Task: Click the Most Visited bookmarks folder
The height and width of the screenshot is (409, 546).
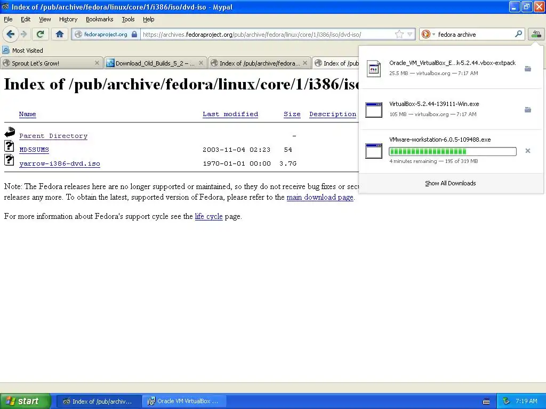Action: pyautogui.click(x=22, y=51)
